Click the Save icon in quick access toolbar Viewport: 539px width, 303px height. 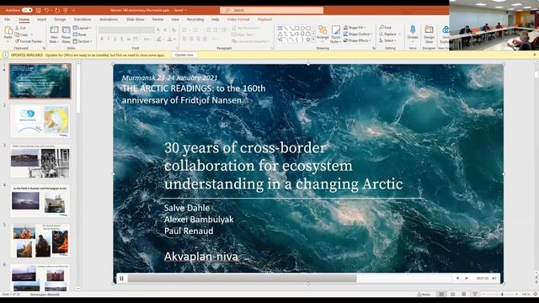click(x=38, y=10)
